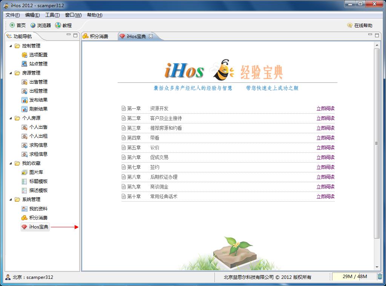
Task: Maximize the 功能导航 panel
Action: 75,35
